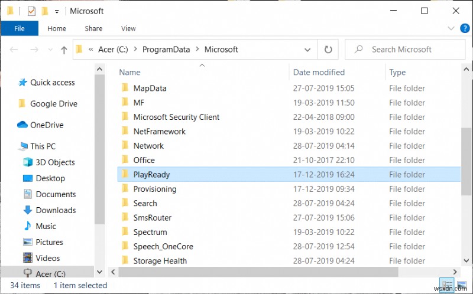Click the 3D Objects icon in sidebar
Image resolution: width=473 pixels, height=294 pixels.
pos(27,162)
